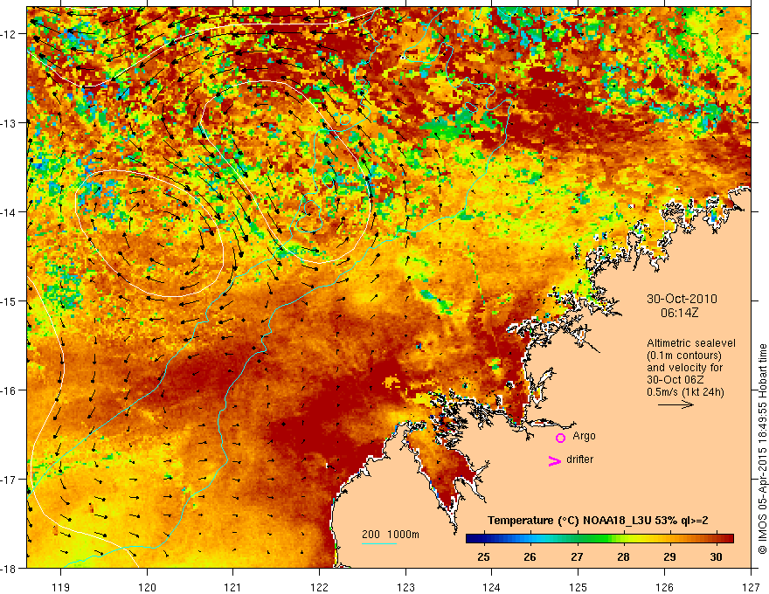The width and height of the screenshot is (769, 594).
Task: Click the "06:14Z" time text
Action: [679, 312]
